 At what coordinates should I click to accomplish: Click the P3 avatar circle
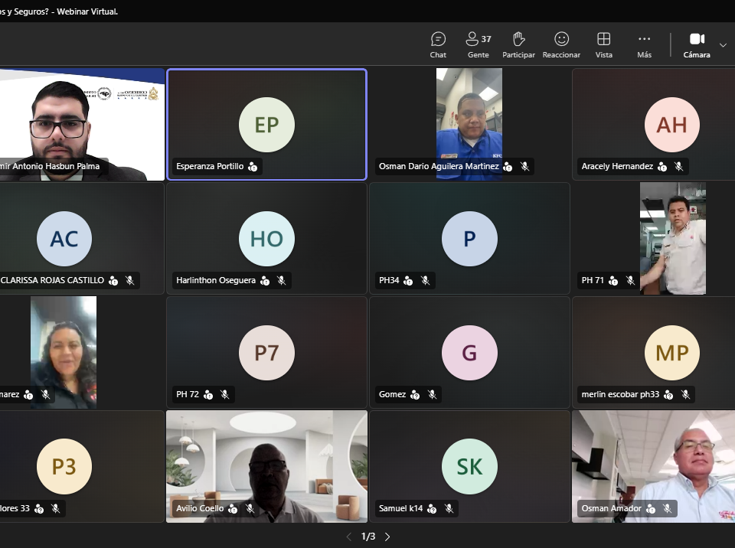[64, 466]
